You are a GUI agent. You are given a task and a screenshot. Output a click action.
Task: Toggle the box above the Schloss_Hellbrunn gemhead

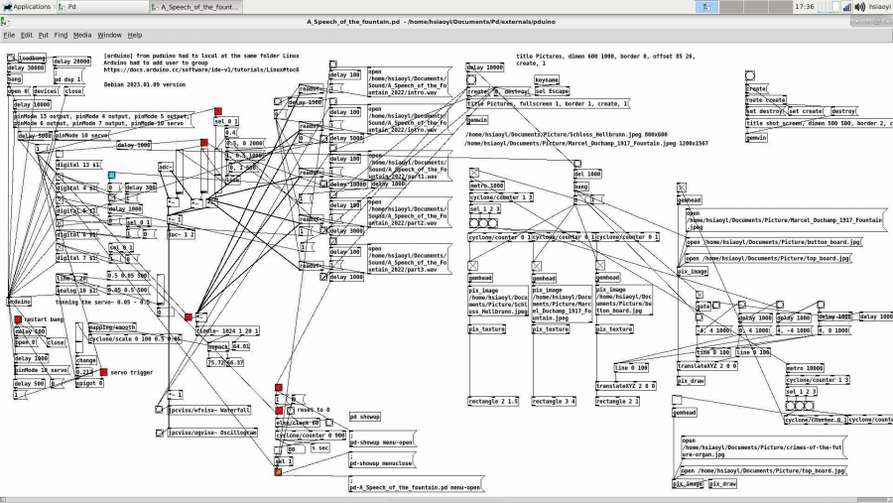pyautogui.click(x=472, y=266)
